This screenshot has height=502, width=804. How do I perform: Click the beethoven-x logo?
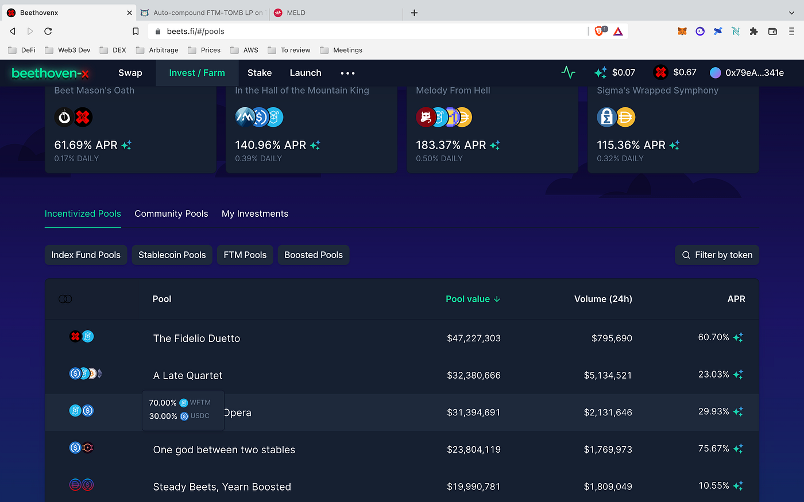pyautogui.click(x=51, y=73)
